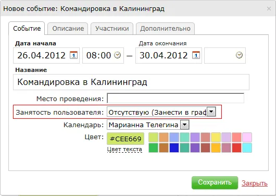Viewport: 276px width, 196px height.
Task: Pick the light purple swatch in top row
Action: [x=195, y=137]
